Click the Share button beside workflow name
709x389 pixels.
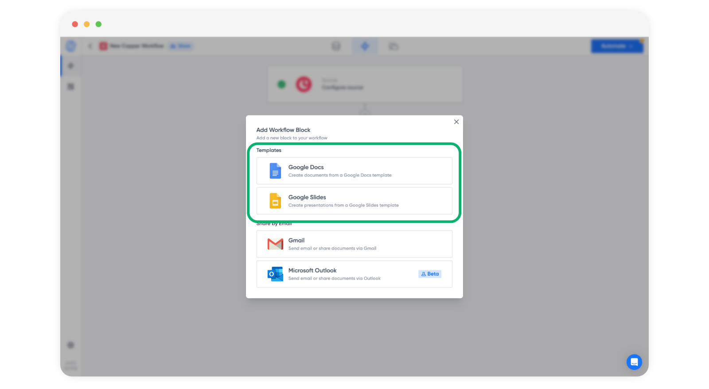tap(181, 46)
